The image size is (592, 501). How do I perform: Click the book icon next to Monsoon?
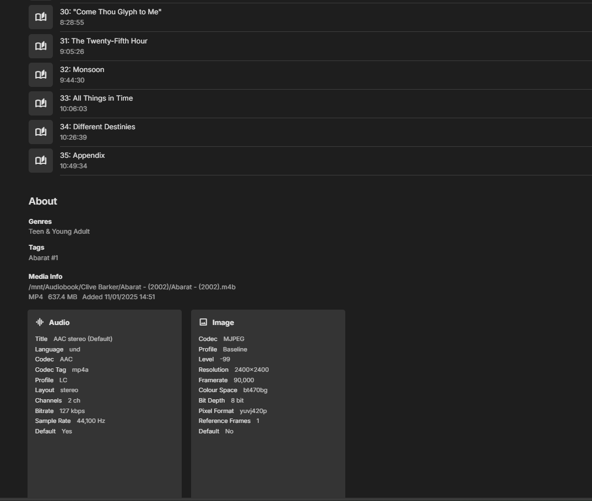(40, 74)
